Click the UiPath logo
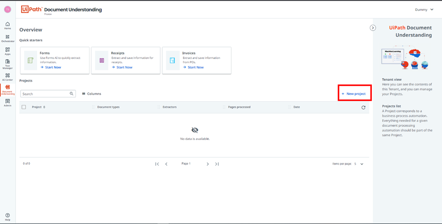Viewport: 442px width, 224px height. point(32,9)
